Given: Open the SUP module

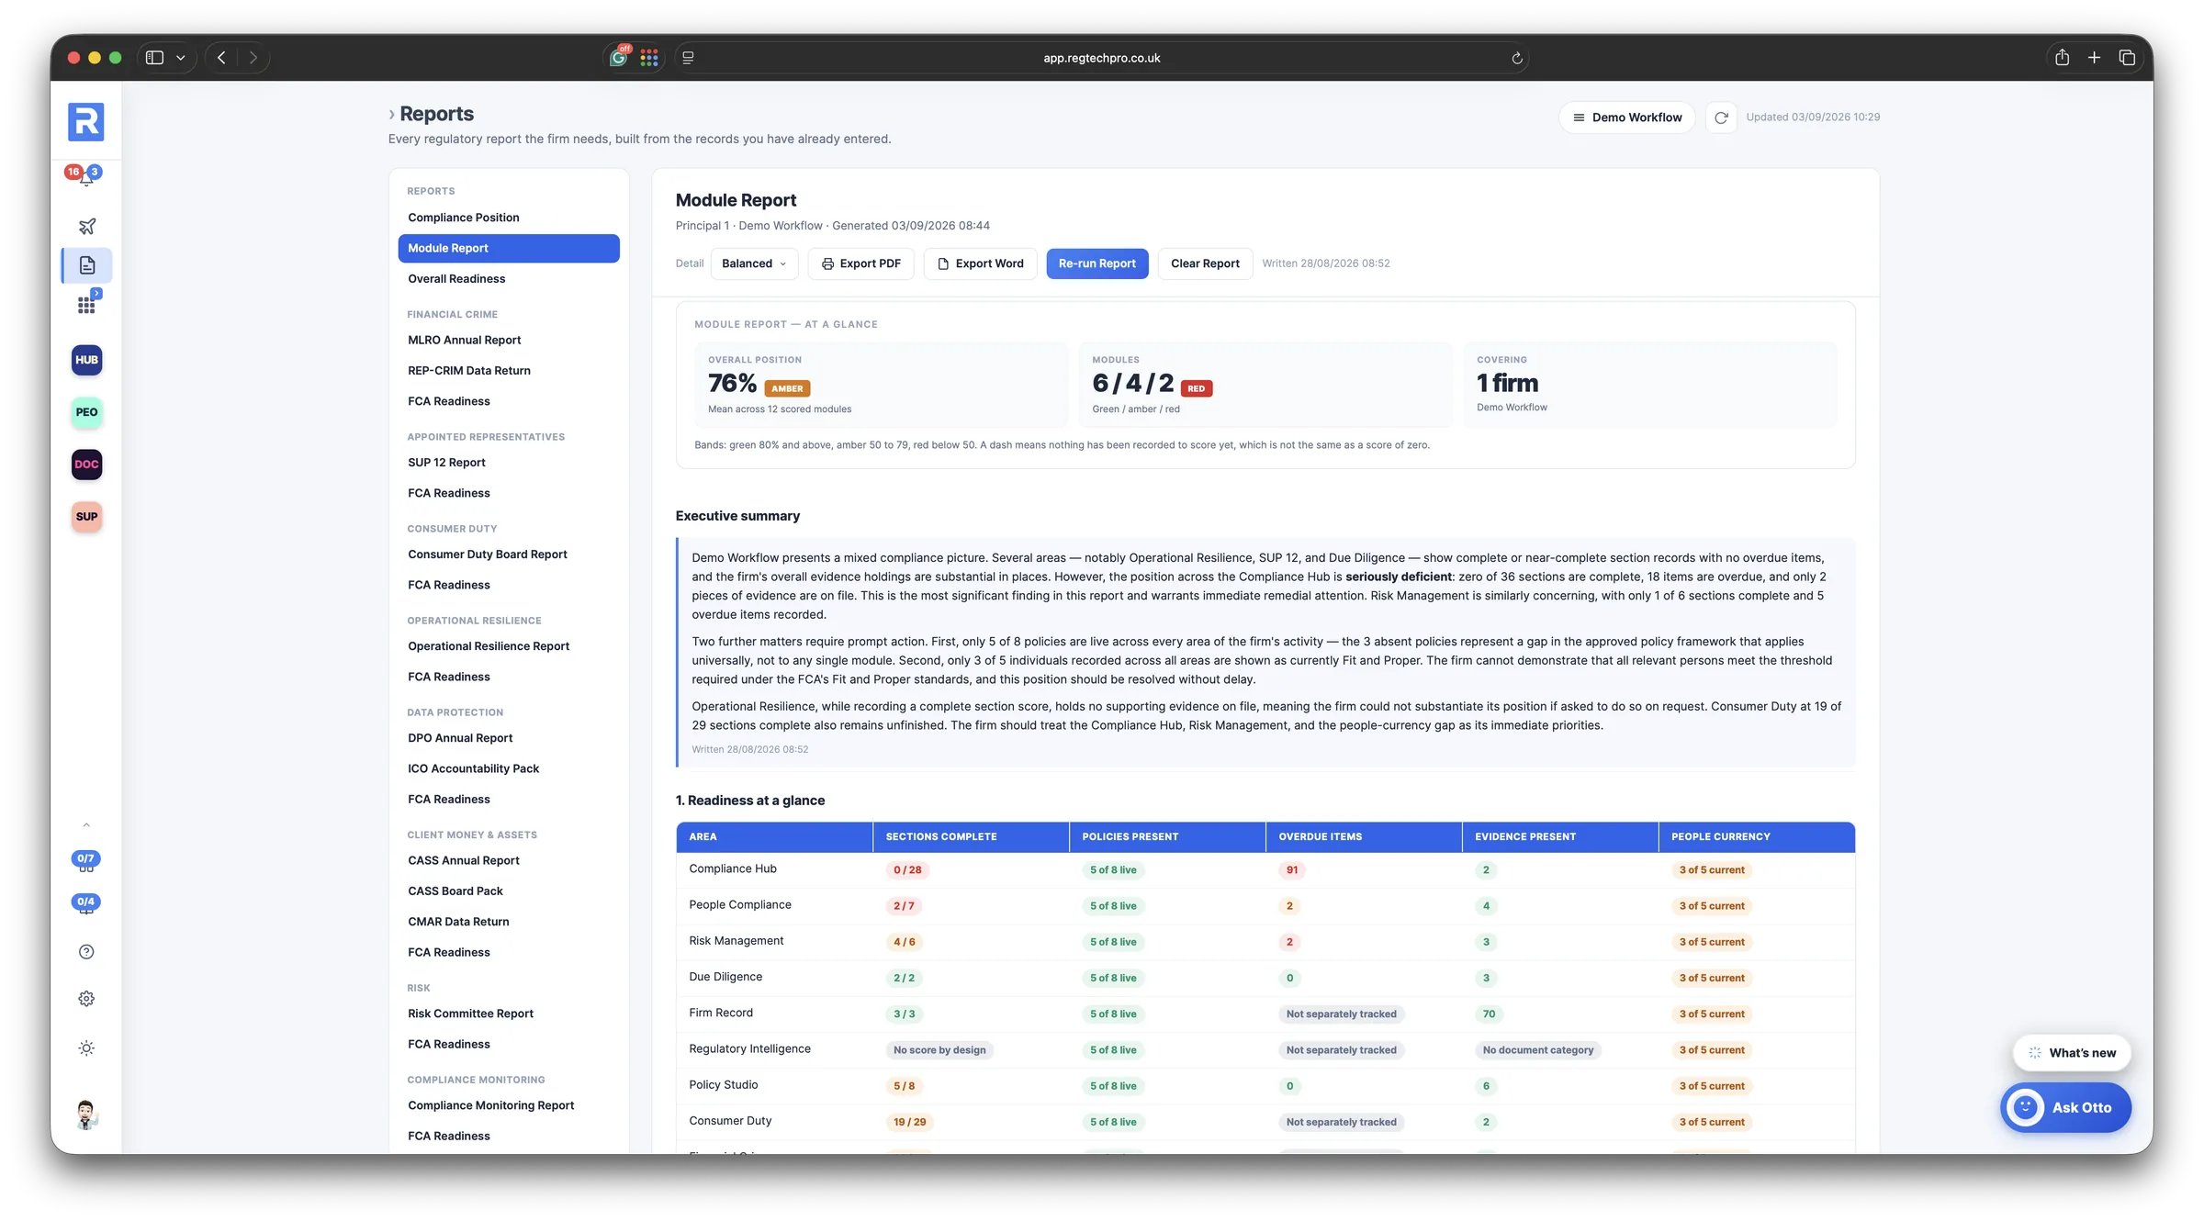Looking at the screenshot, I should tap(86, 517).
